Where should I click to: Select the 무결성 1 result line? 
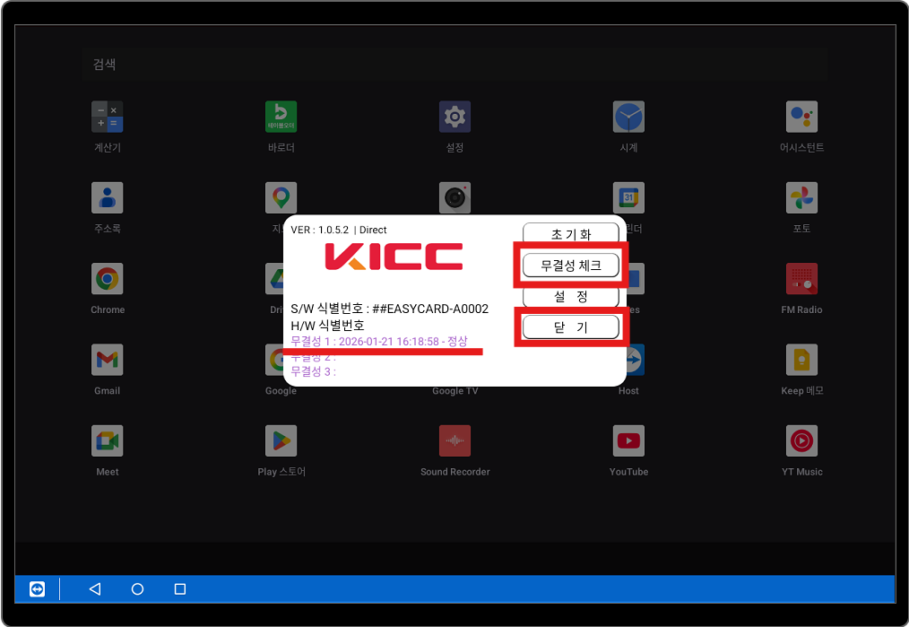coord(379,341)
